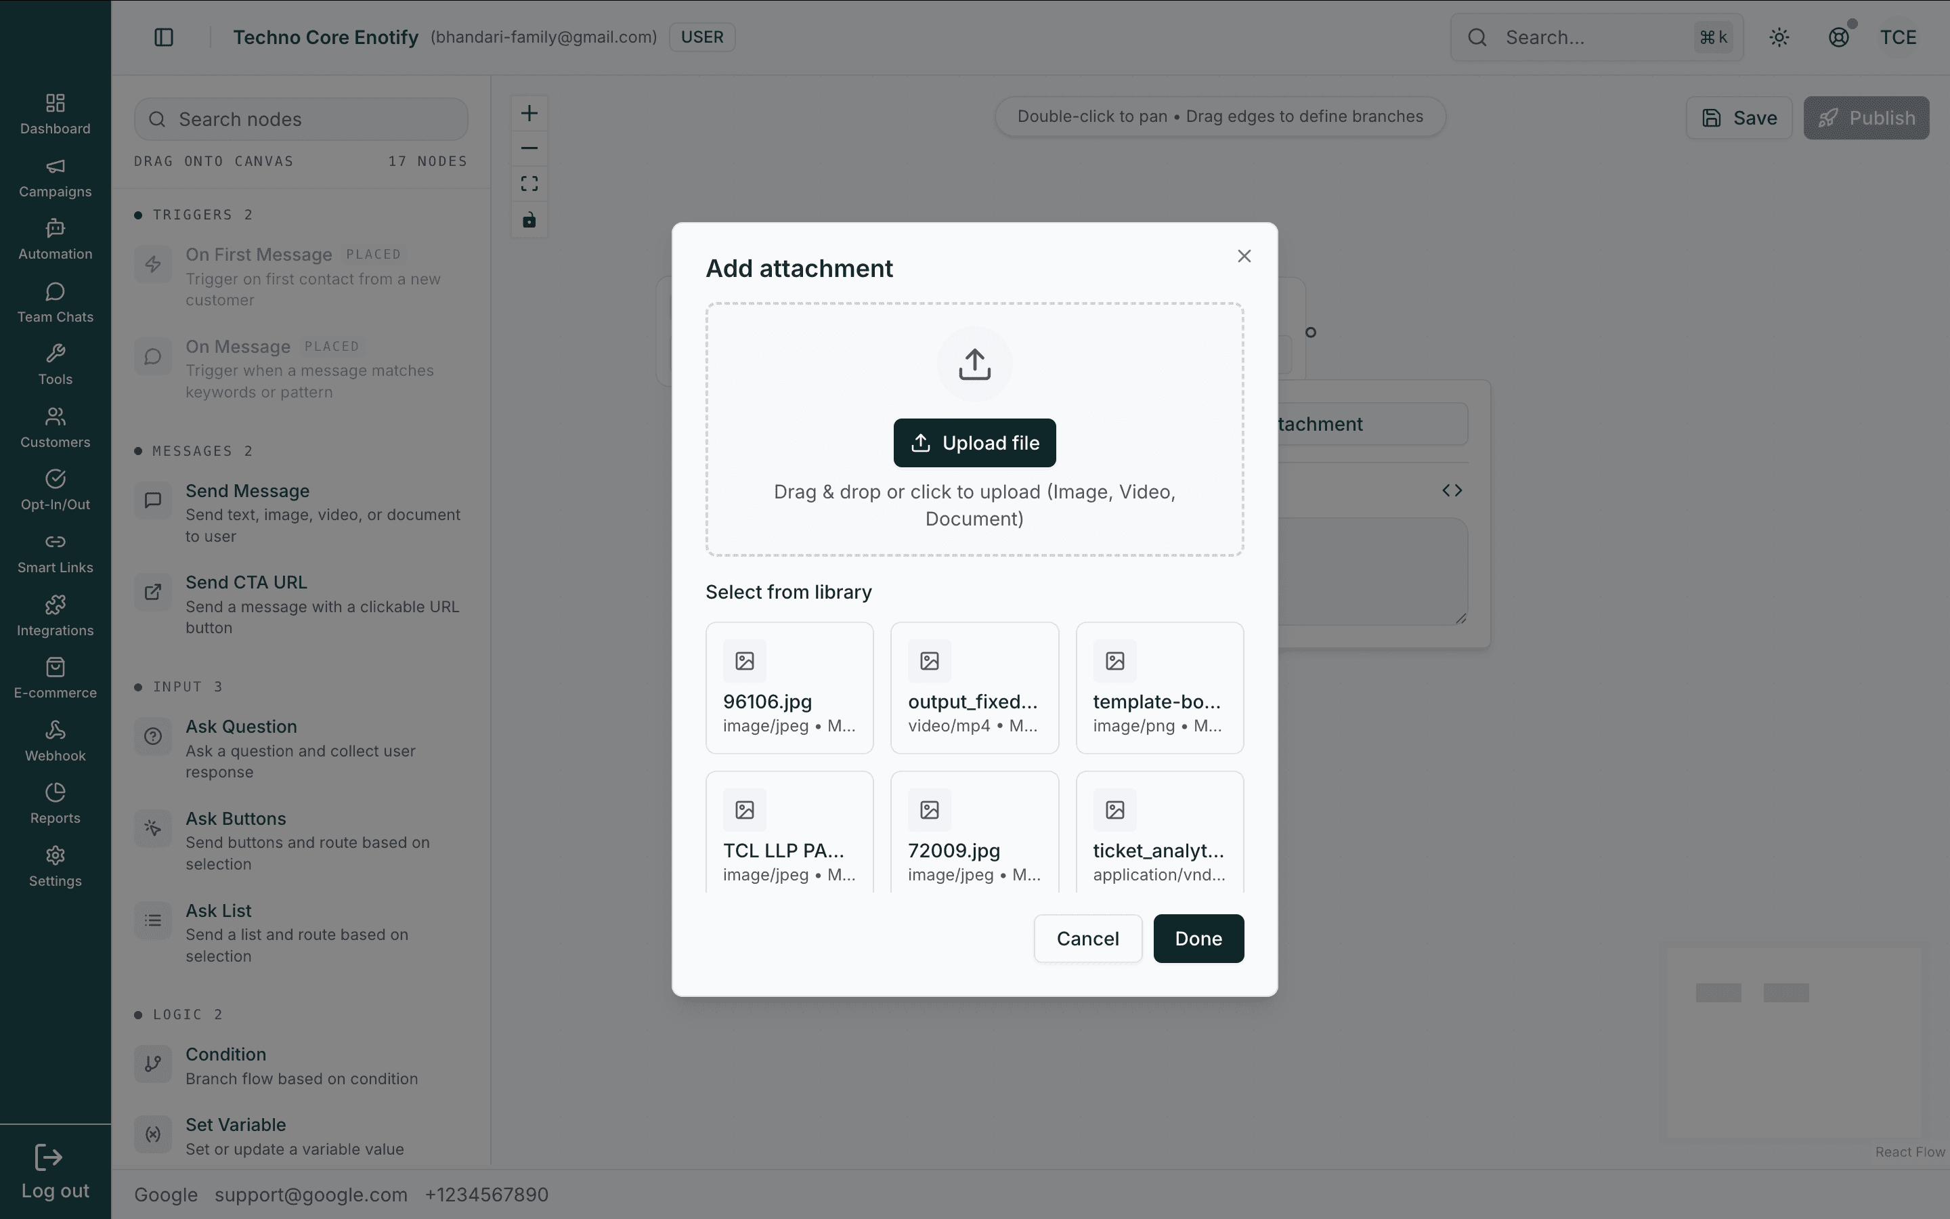Click the On Message trigger
The image size is (1950, 1219).
click(x=301, y=368)
